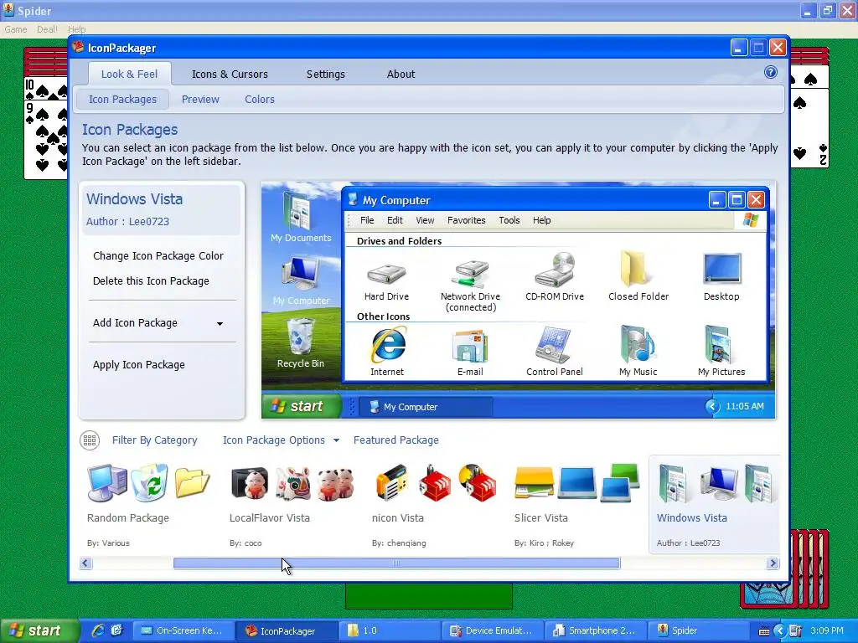Click the Featured Package link

pos(396,440)
